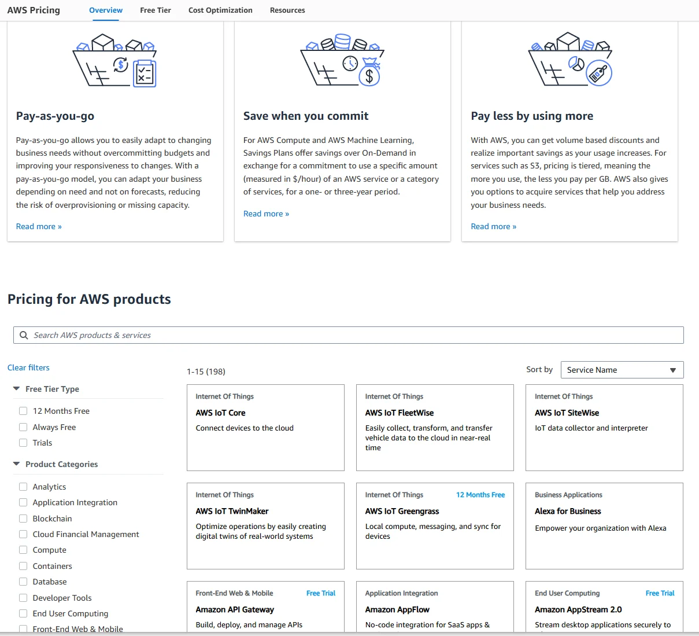Toggle the Compute category checkbox

pyautogui.click(x=23, y=550)
